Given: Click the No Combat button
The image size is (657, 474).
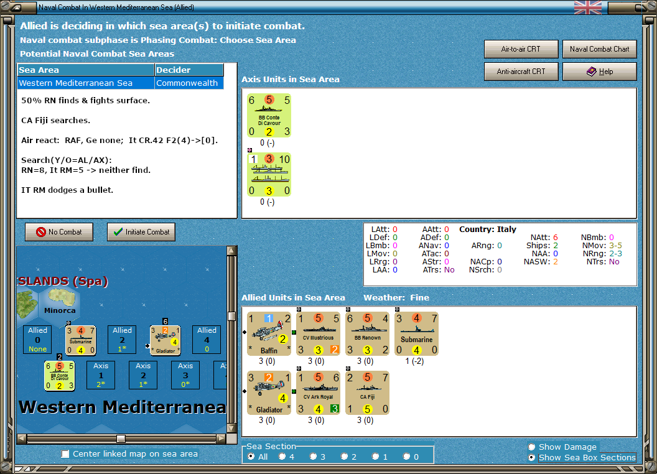Looking at the screenshot, I should coord(59,232).
